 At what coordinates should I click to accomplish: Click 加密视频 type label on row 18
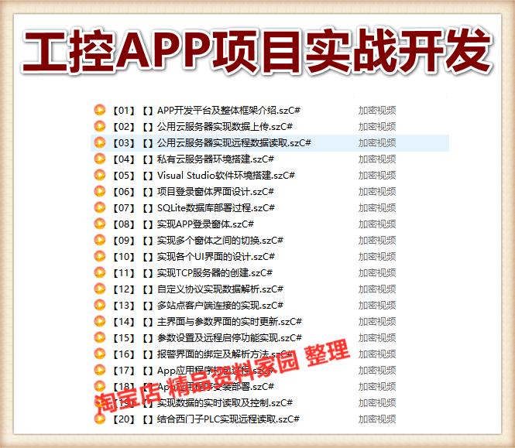[x=377, y=386]
